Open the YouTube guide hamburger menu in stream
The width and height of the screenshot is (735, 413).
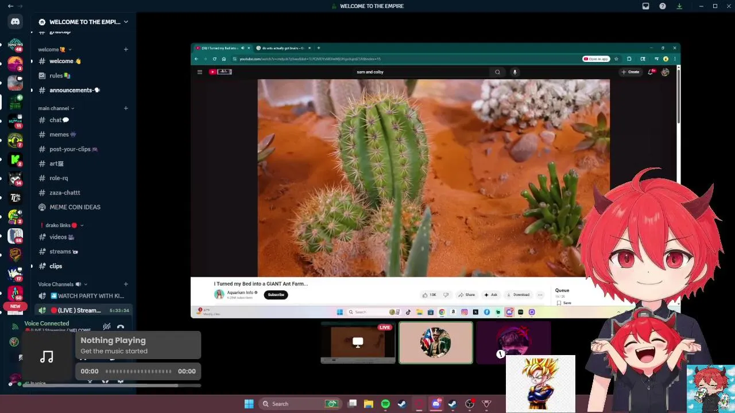(200, 72)
